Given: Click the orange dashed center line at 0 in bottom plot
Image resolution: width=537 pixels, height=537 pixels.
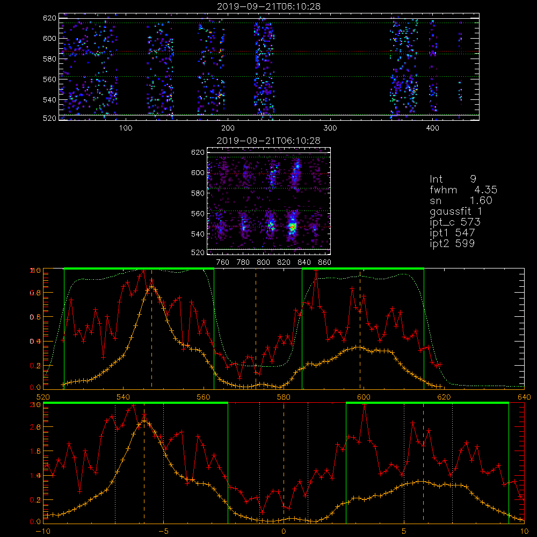Looking at the screenshot, I should point(284,463).
